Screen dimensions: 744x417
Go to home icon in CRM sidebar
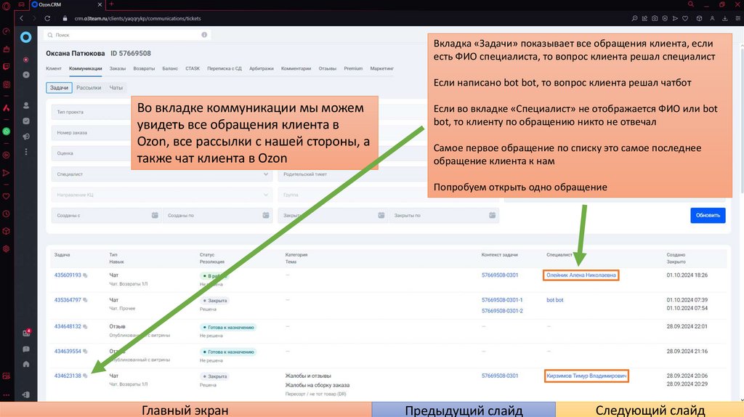tap(26, 365)
